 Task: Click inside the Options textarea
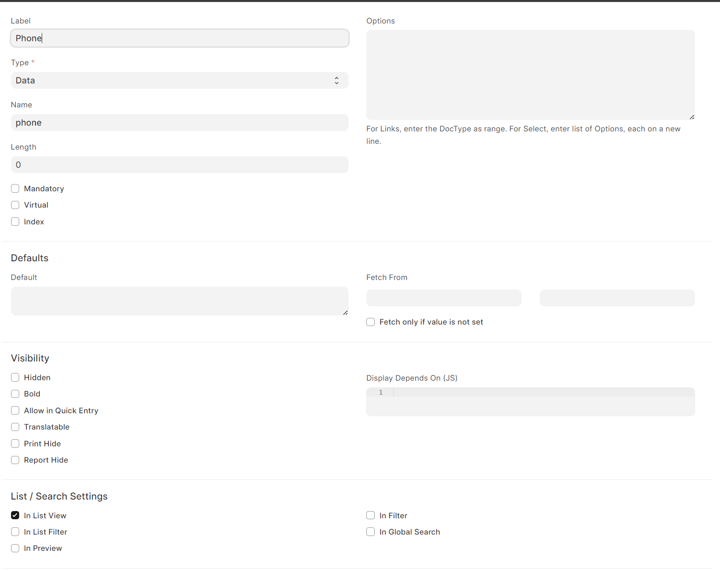530,74
